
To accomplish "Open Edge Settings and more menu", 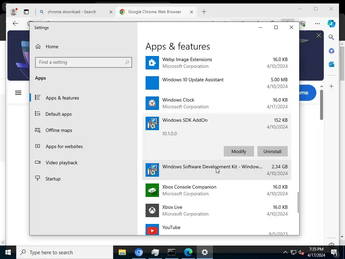I will 317,24.
